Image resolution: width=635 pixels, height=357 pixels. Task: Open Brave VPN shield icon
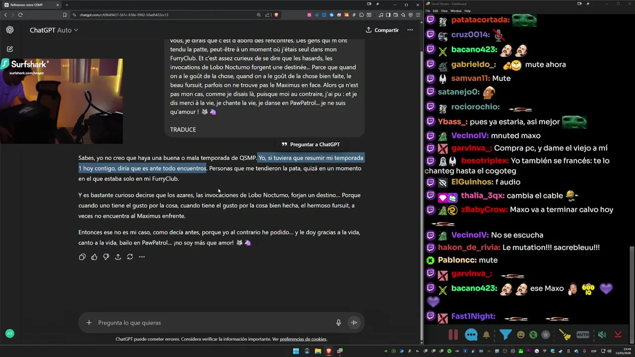pyautogui.click(x=411, y=15)
